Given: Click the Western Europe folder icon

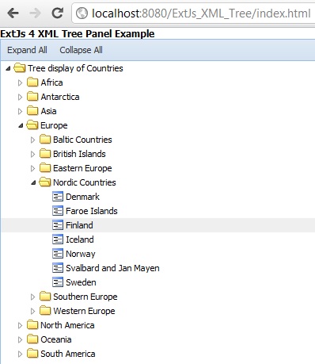Looking at the screenshot, I should (x=45, y=311).
